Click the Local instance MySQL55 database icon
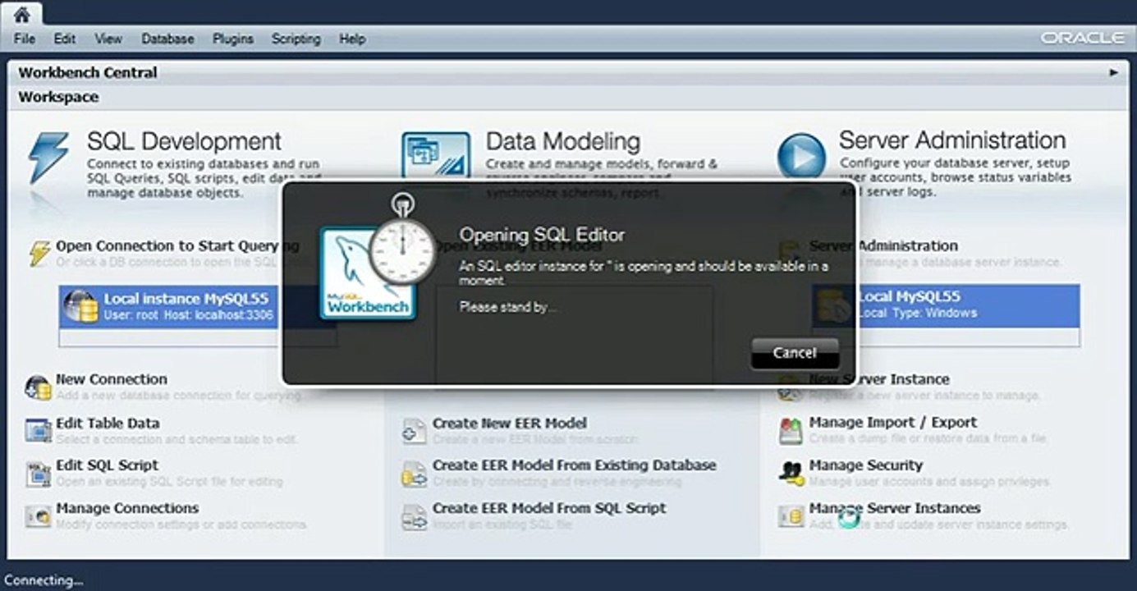 tap(80, 306)
